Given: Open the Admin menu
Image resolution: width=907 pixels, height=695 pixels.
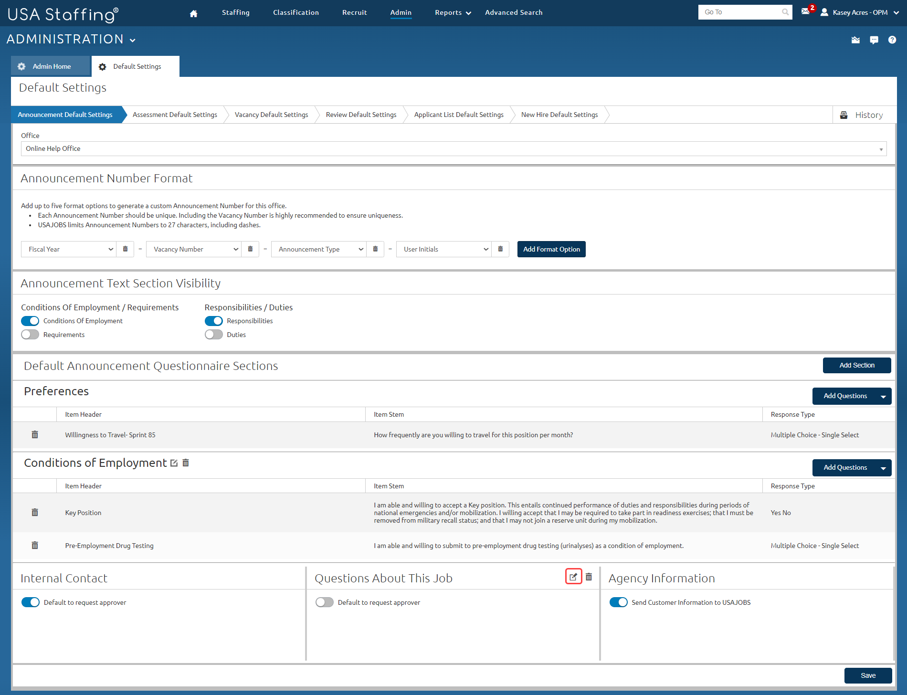Looking at the screenshot, I should click(x=401, y=12).
